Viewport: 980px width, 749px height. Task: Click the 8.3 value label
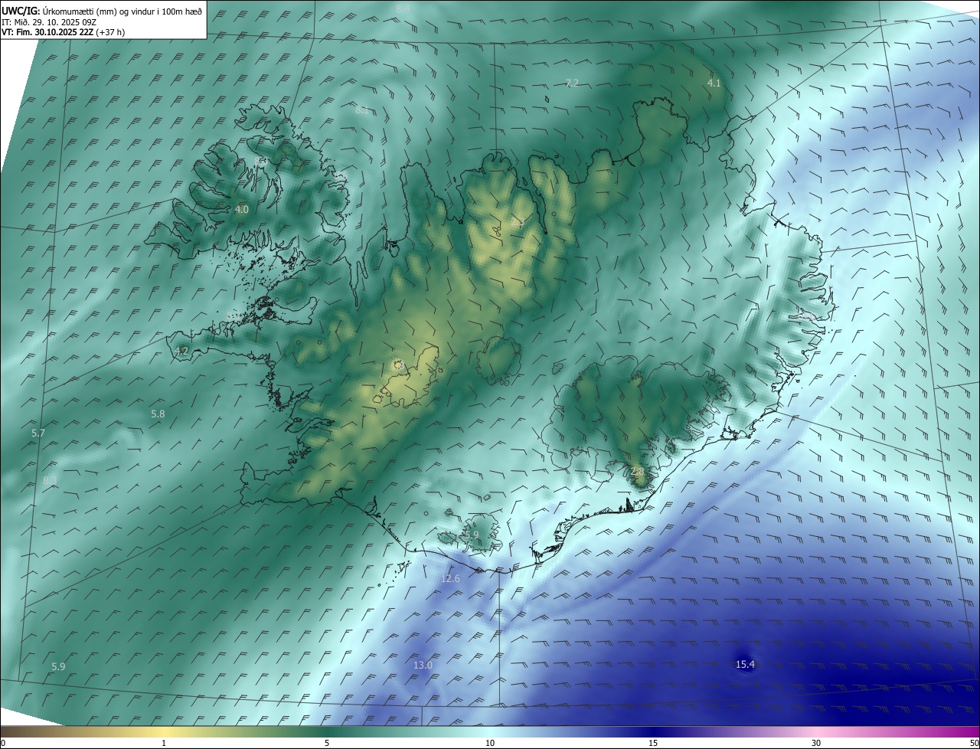pyautogui.click(x=50, y=480)
